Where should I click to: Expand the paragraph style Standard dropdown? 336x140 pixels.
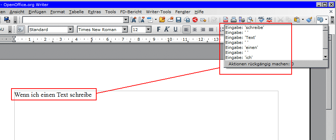coord(70,30)
